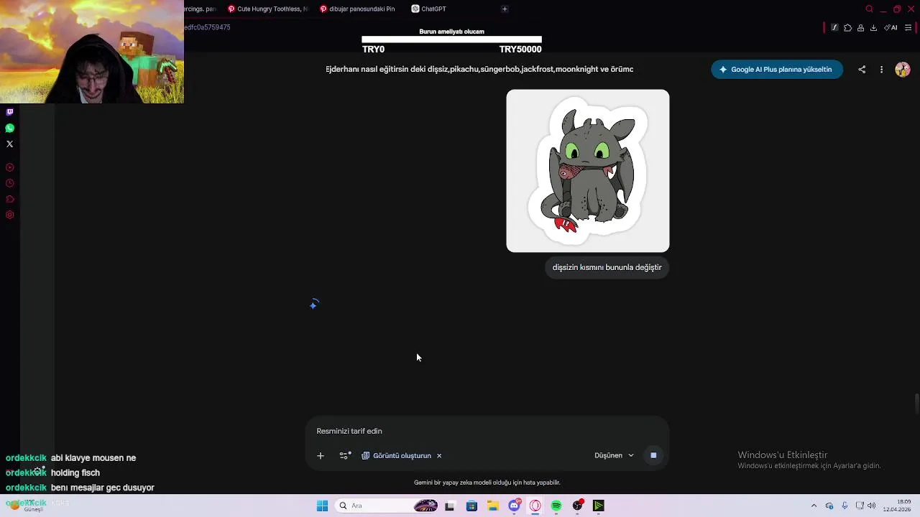Open Discord from the taskbar
Image resolution: width=920 pixels, height=517 pixels.
(514, 506)
